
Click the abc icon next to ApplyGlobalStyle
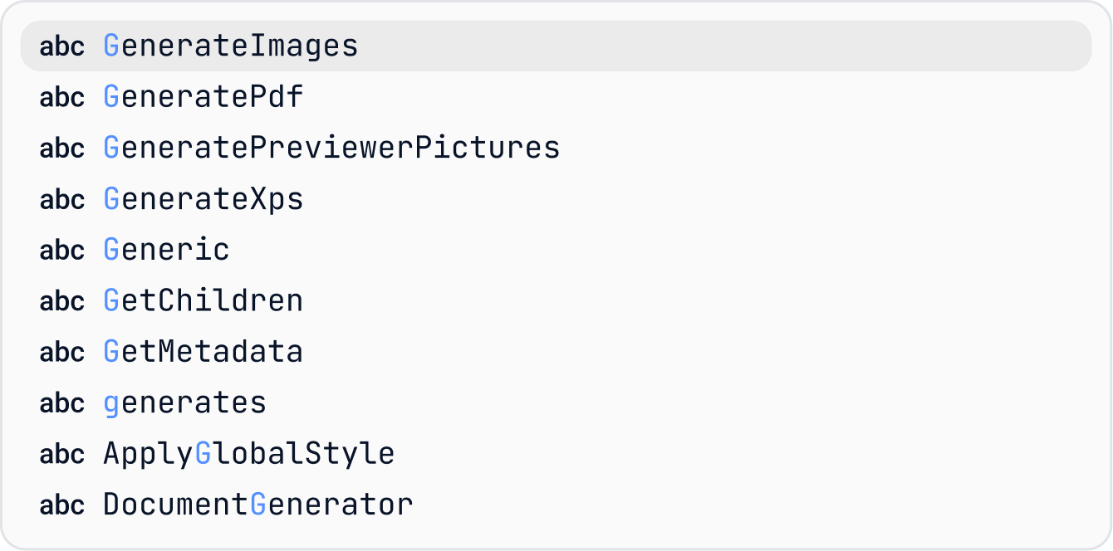pyautogui.click(x=62, y=455)
